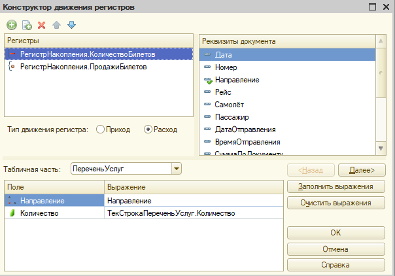Click dimension icon beside Направление field
395x276 pixels.
[x=12, y=200]
